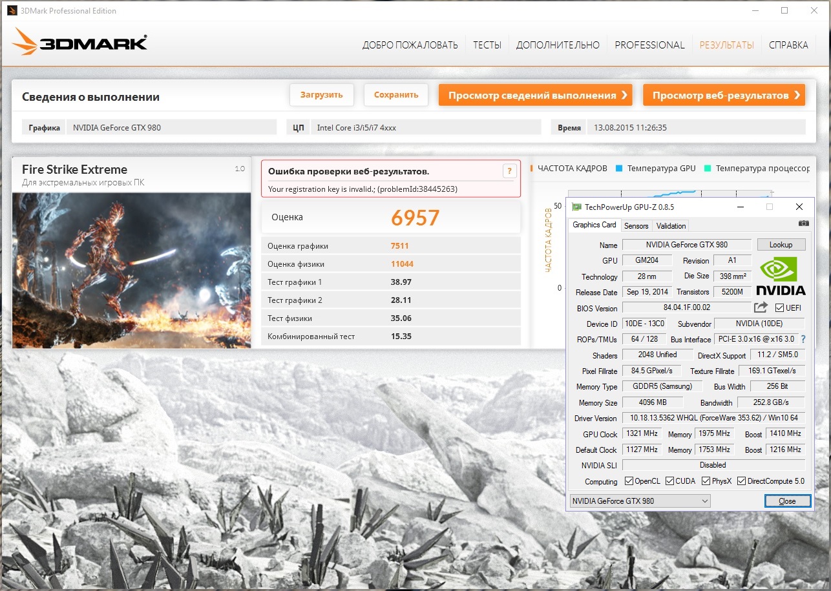Switch to GPU-Z Sensors tab
Screen dimensions: 831x591
(x=636, y=225)
